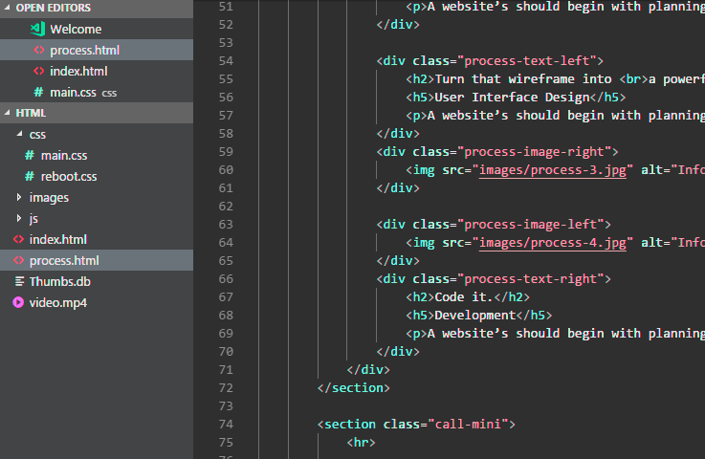Collapse the css folder
This screenshot has height=459, width=705.
[19, 134]
